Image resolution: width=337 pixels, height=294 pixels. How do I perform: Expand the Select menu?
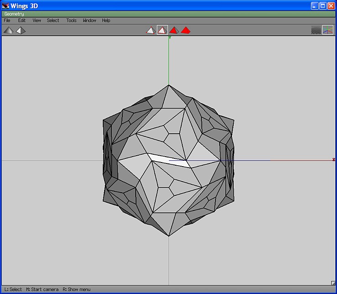(x=53, y=21)
